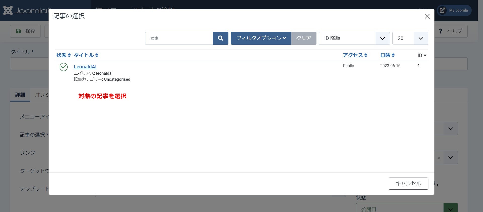
Task: Switch to the 詳細 tab
Action: click(20, 95)
